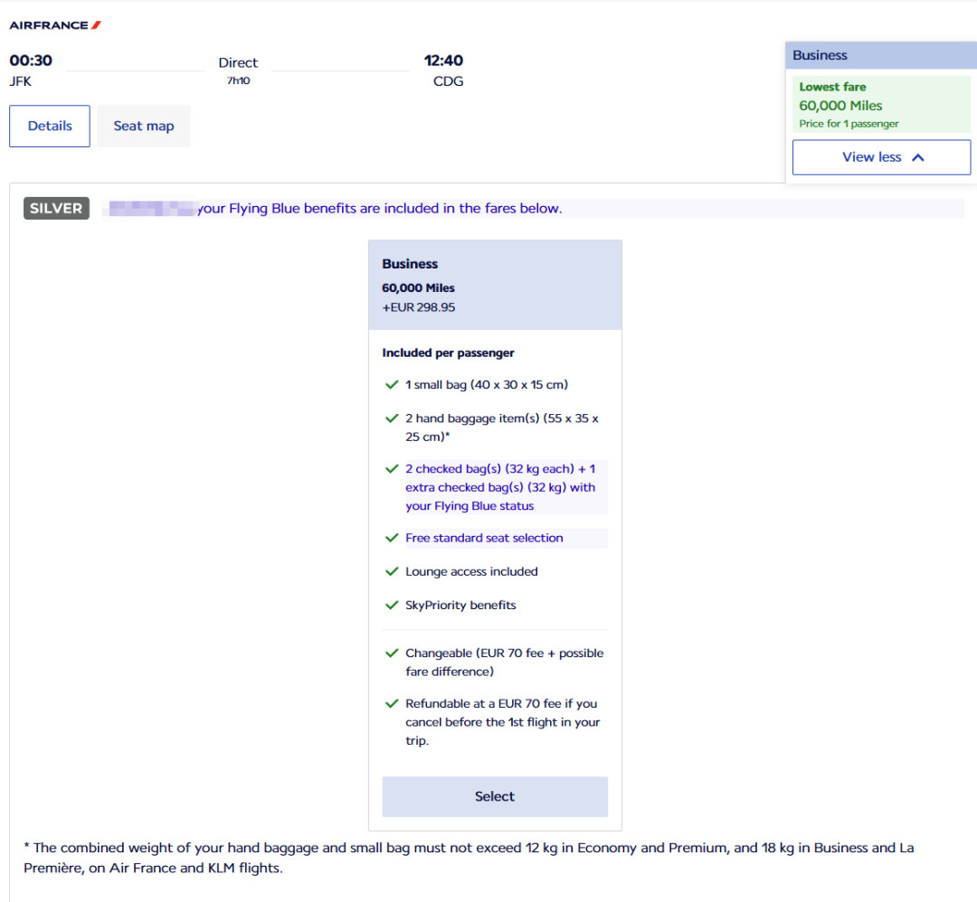This screenshot has width=977, height=902.
Task: Click the JFK airport code
Action: coord(21,81)
